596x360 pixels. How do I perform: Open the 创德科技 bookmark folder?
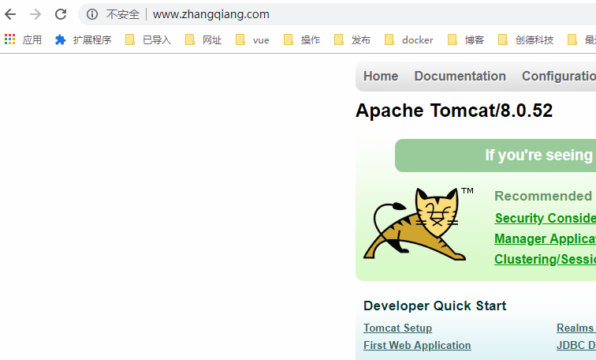[x=526, y=39]
